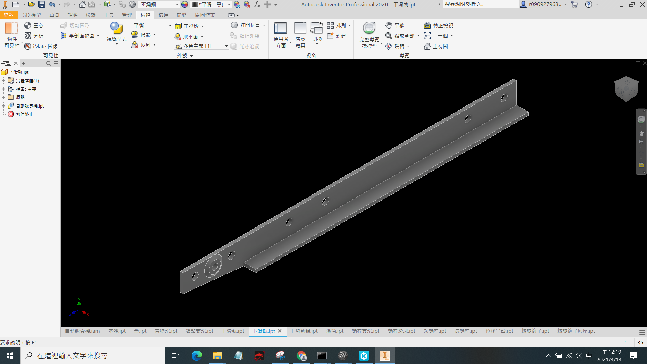This screenshot has height=364, width=647.
Task: Click the Home View (主視圖) icon
Action: click(427, 46)
